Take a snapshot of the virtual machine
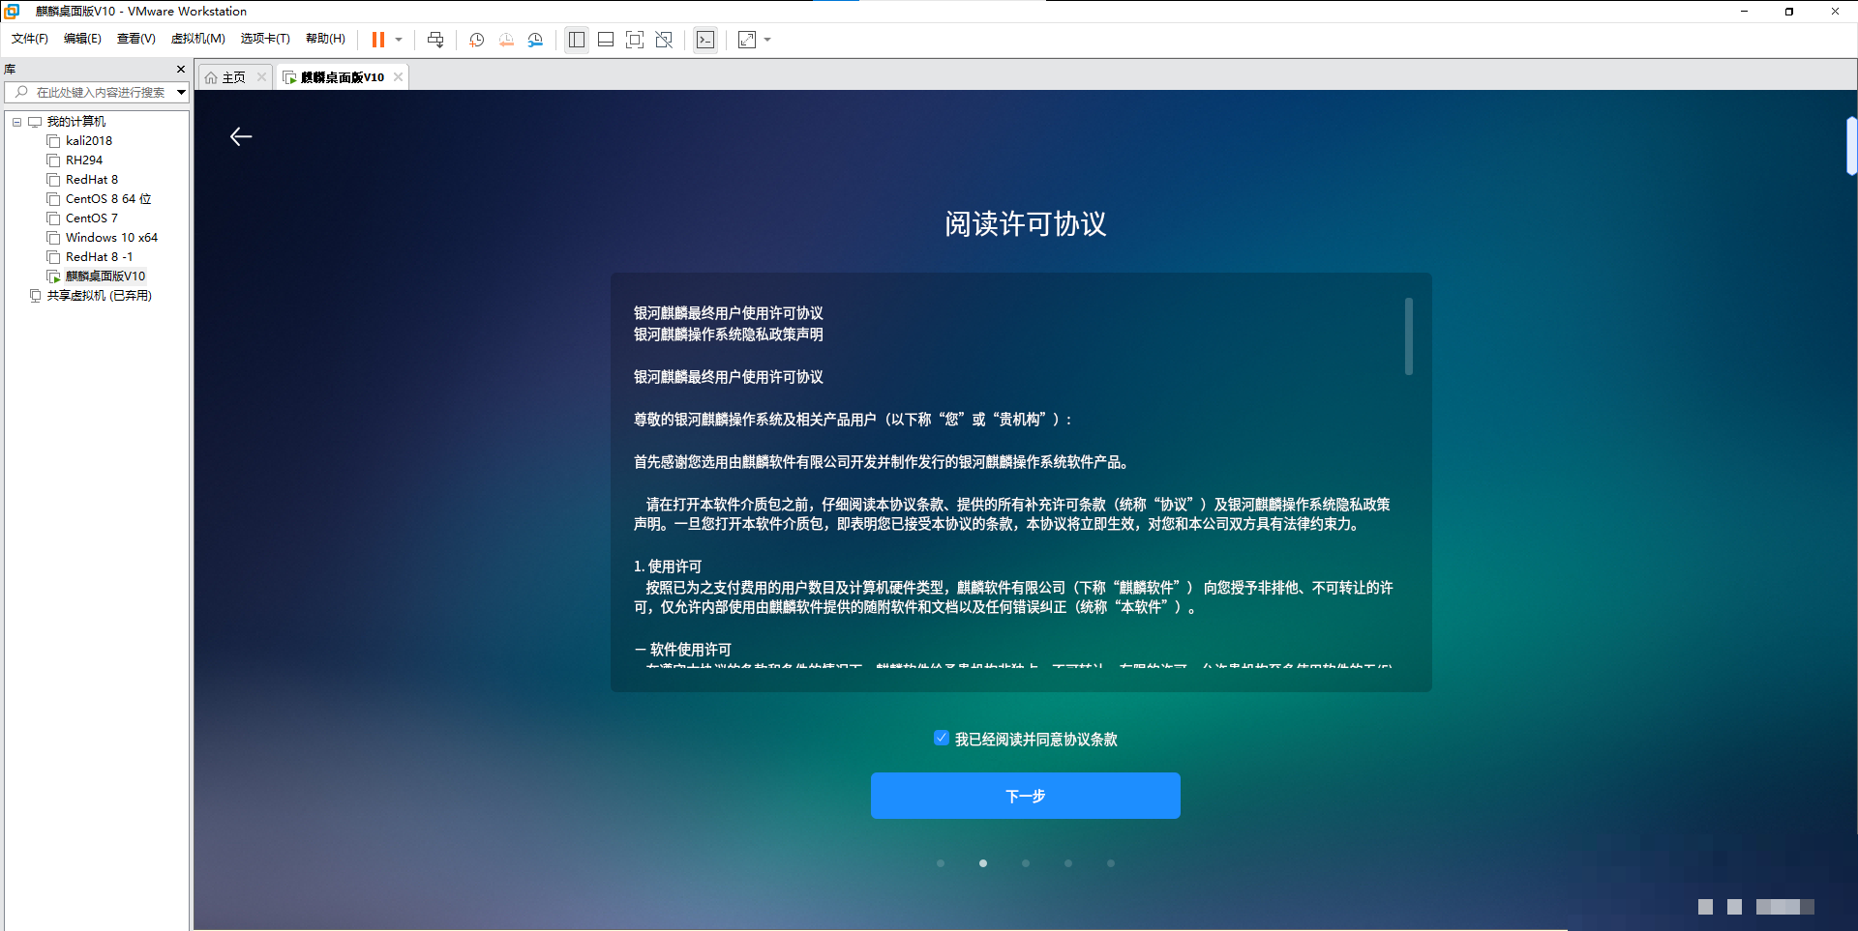The image size is (1858, 931). click(476, 40)
